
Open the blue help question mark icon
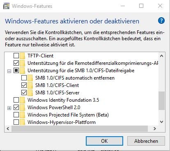click(x=161, y=21)
